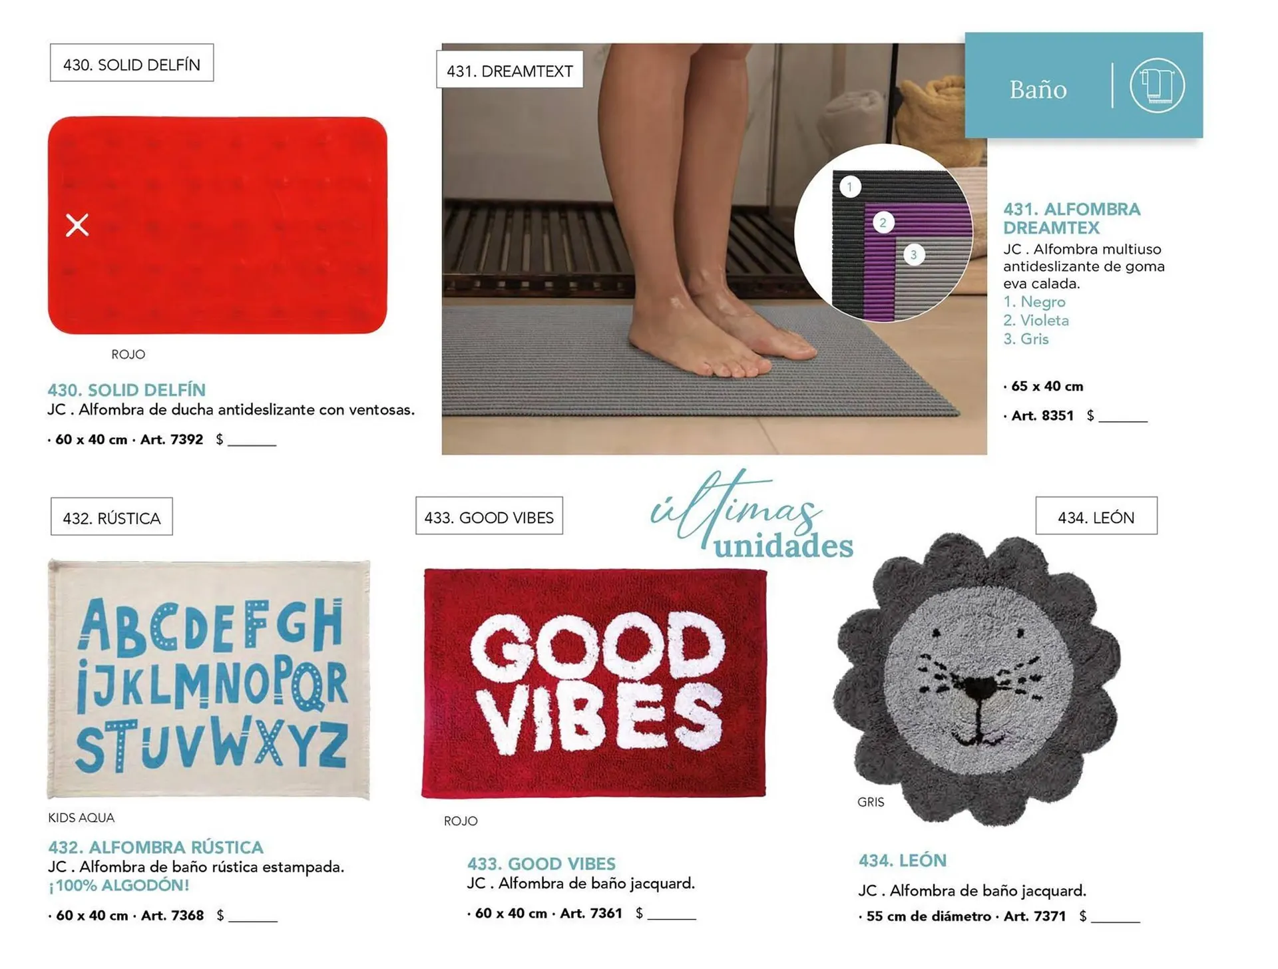Click the 434. LEÓN label tag

pos(1096,517)
